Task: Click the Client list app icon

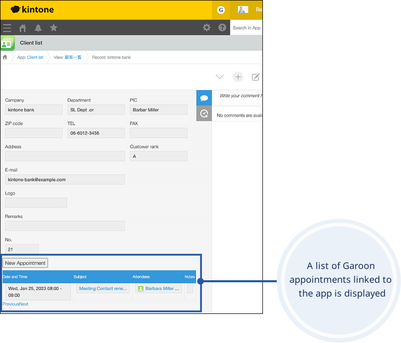Action: pos(7,43)
